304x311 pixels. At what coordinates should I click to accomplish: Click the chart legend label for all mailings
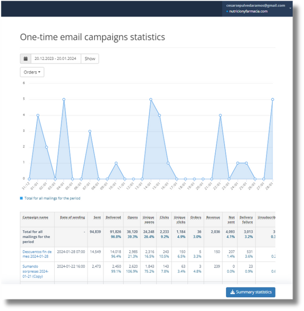(52, 198)
